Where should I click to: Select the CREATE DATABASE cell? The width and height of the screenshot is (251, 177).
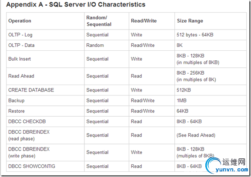click(45, 90)
